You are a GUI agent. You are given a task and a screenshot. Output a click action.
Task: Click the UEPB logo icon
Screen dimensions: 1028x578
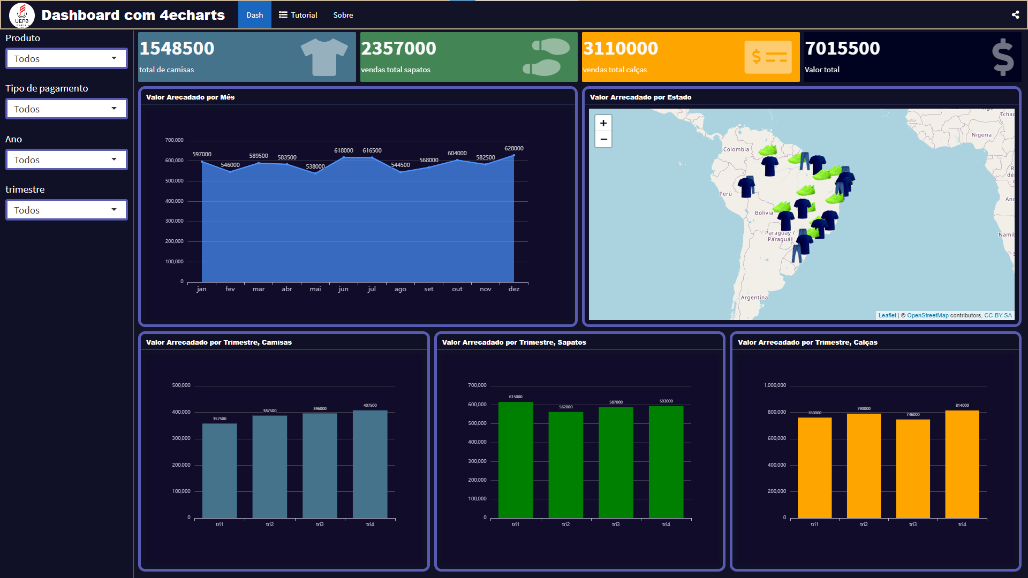[x=22, y=15]
